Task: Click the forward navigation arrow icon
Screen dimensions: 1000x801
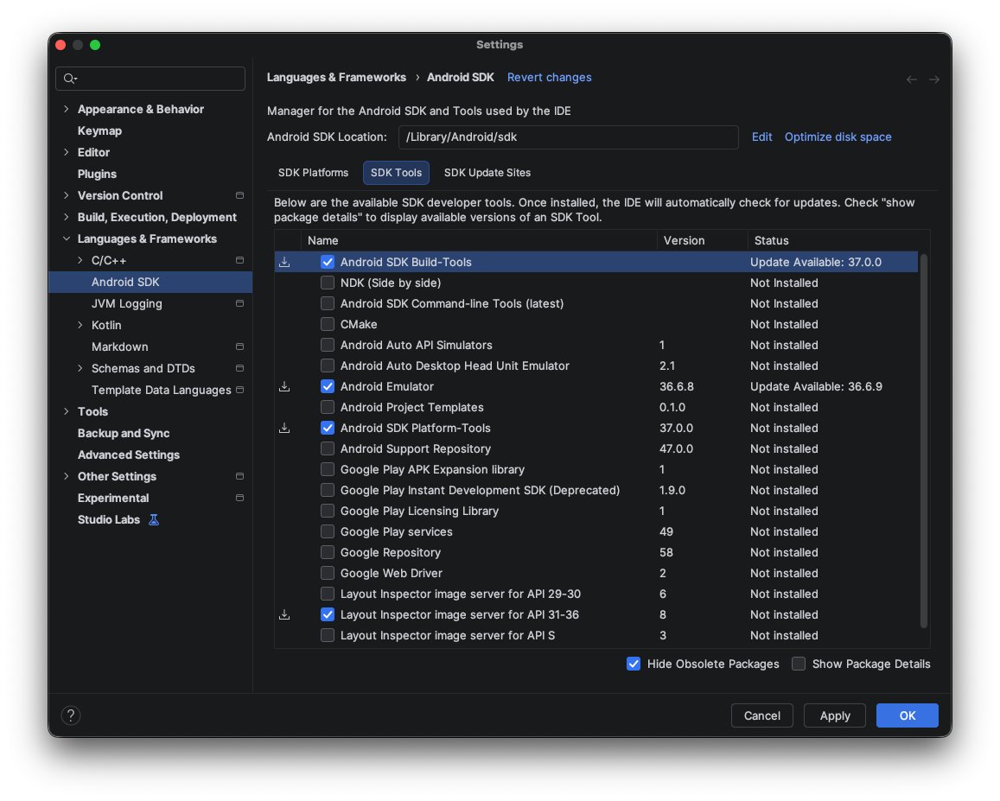Action: pos(934,79)
